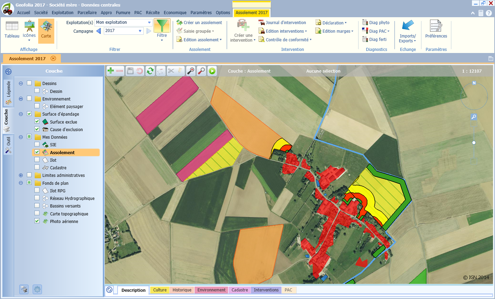This screenshot has height=299, width=495.
Task: Activate the zoom magnifier tool on the map
Action: [202, 71]
